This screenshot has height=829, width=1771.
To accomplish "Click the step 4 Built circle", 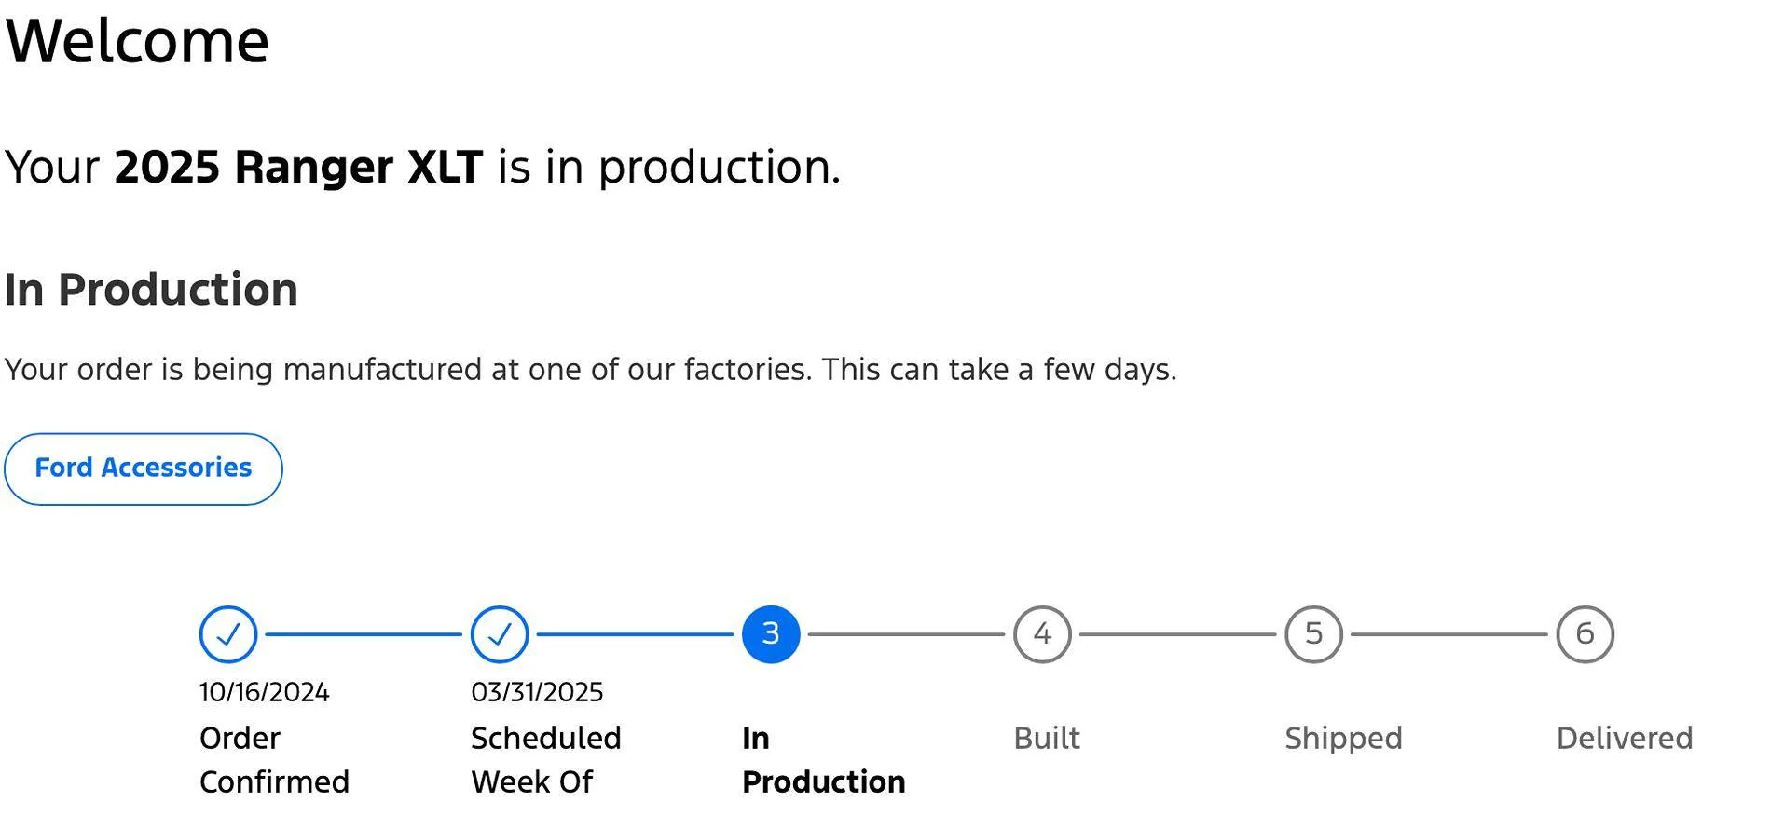I will tap(1042, 634).
